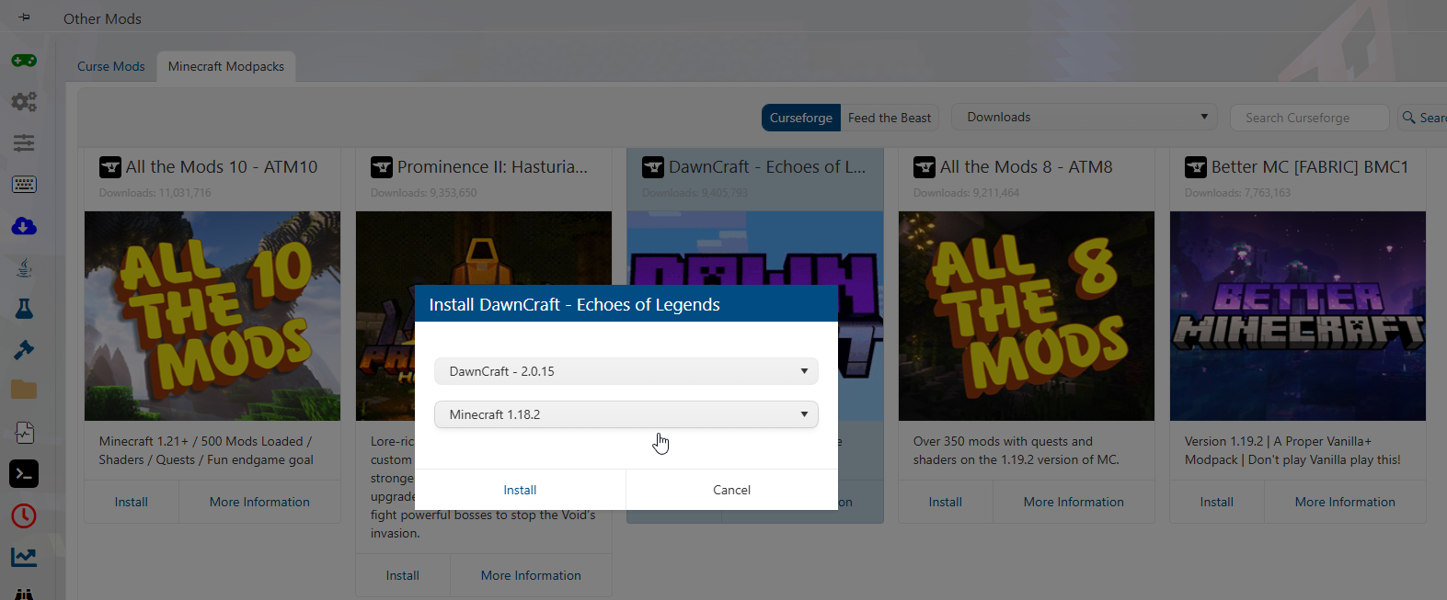Cancel the DawnCraft install dialog
The width and height of the screenshot is (1447, 600).
click(x=731, y=490)
